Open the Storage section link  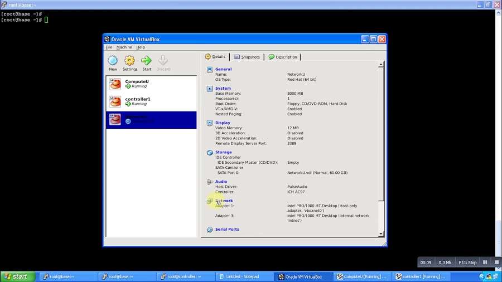pos(223,152)
